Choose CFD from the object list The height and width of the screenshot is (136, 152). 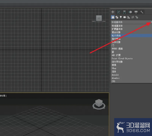131,81
